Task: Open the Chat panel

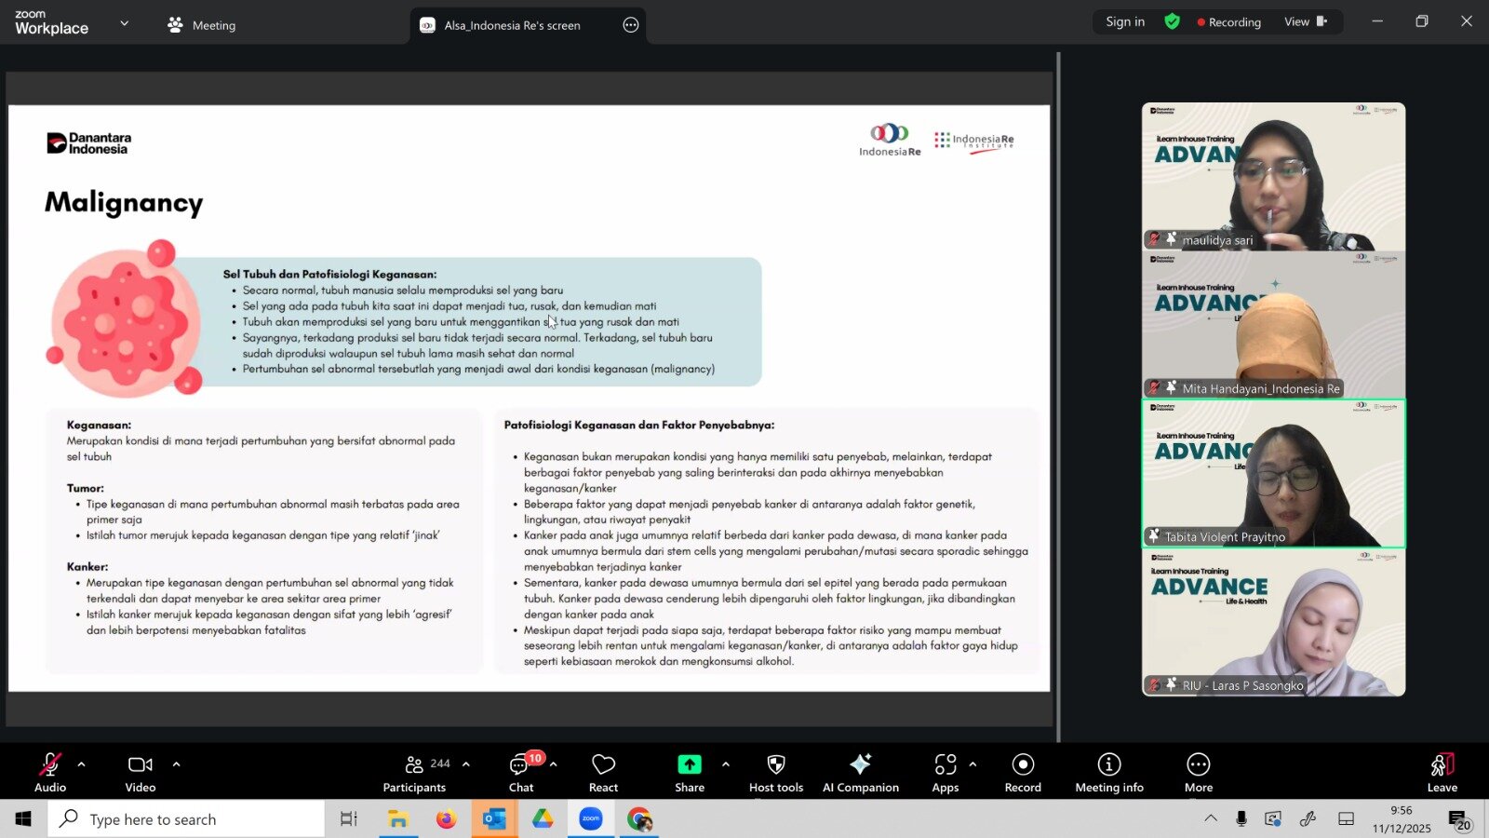Action: pyautogui.click(x=520, y=773)
